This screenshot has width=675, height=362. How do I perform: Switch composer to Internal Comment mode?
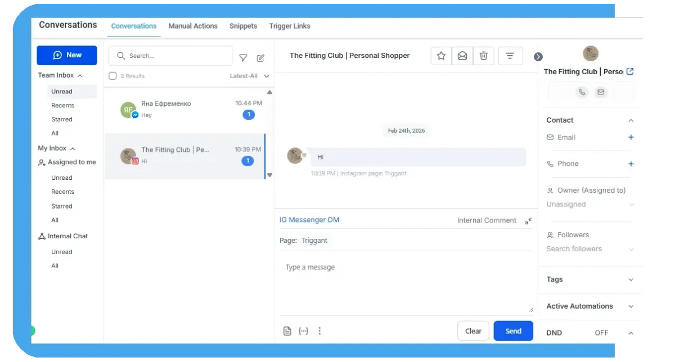pyautogui.click(x=486, y=220)
